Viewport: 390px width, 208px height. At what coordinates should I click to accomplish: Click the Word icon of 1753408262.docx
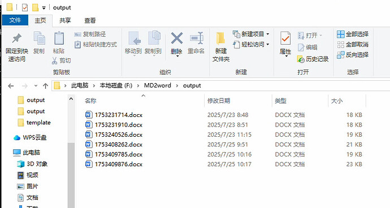click(89, 144)
